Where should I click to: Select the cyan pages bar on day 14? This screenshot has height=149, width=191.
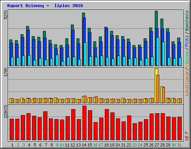(85, 54)
